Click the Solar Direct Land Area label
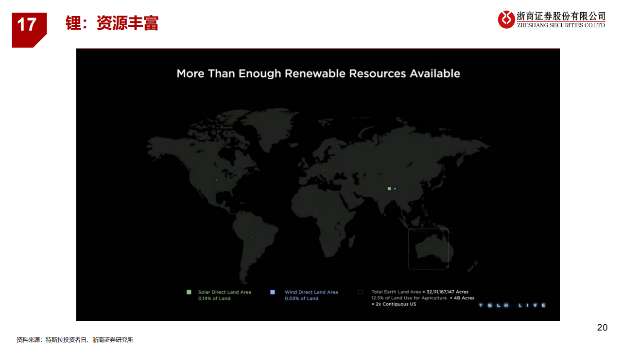Screen dimensions: 622x350 [x=225, y=292]
